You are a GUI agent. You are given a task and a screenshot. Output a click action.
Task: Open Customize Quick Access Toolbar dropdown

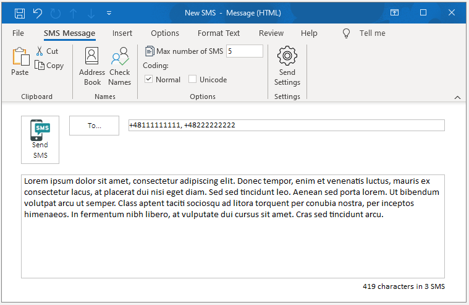point(109,13)
